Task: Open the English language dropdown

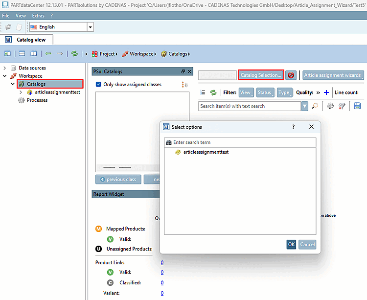Action: point(91,27)
